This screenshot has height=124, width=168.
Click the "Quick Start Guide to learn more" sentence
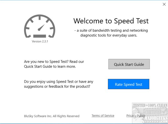point(50,66)
